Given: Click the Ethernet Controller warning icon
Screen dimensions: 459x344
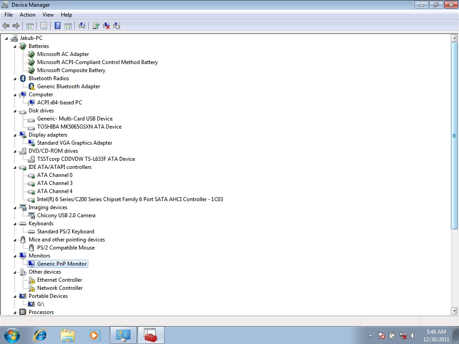Looking at the screenshot, I should [x=31, y=280].
